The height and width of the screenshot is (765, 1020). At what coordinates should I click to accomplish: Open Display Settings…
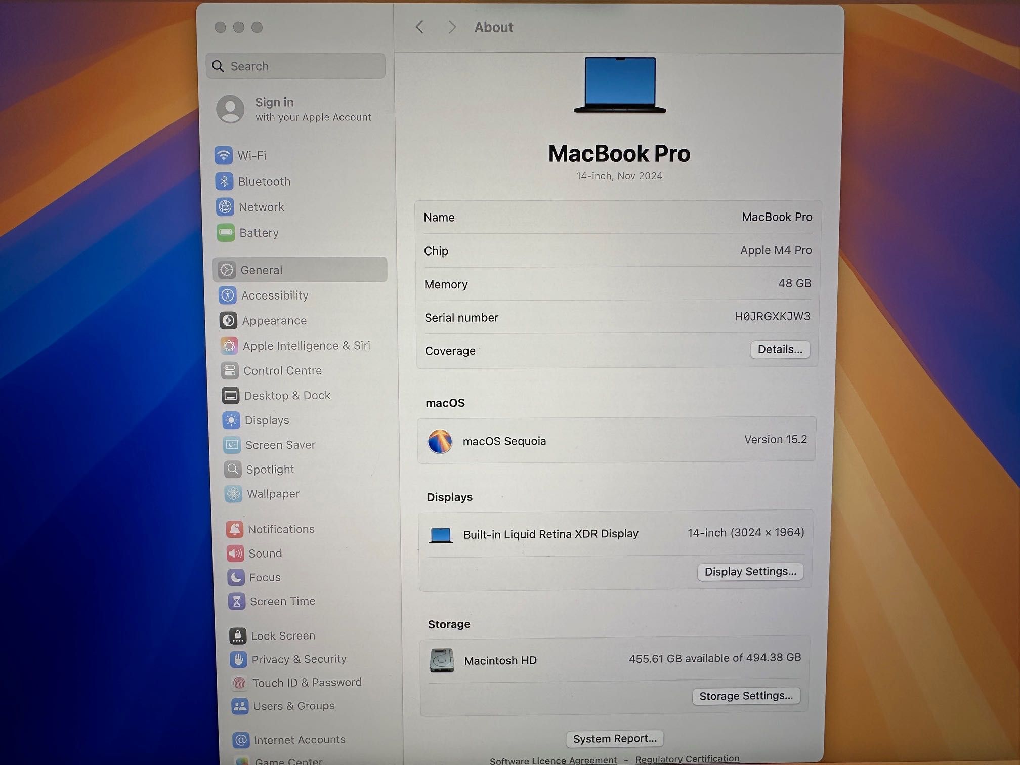(x=750, y=572)
